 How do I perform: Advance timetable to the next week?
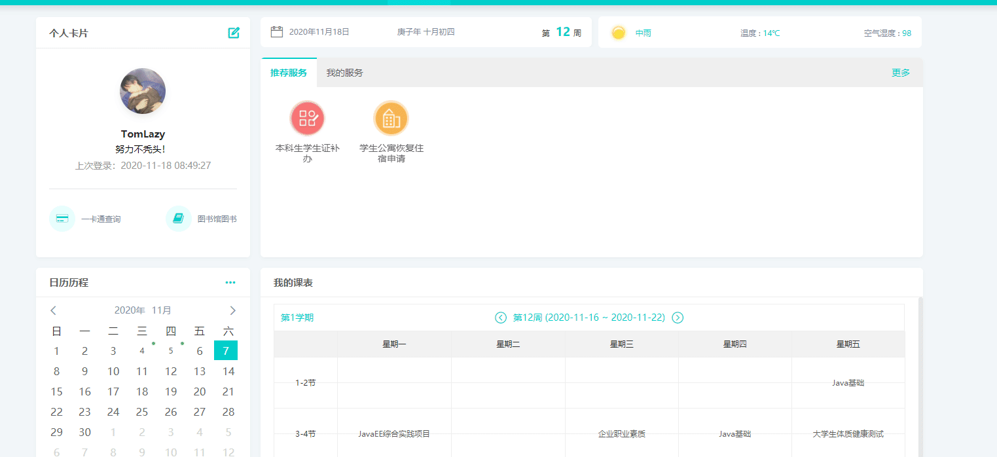pyautogui.click(x=678, y=318)
